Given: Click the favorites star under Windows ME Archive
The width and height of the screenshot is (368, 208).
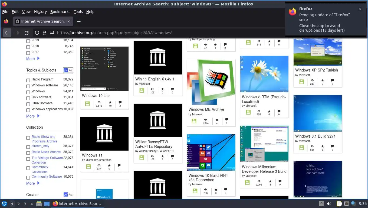Looking at the screenshot, I should [217, 120].
